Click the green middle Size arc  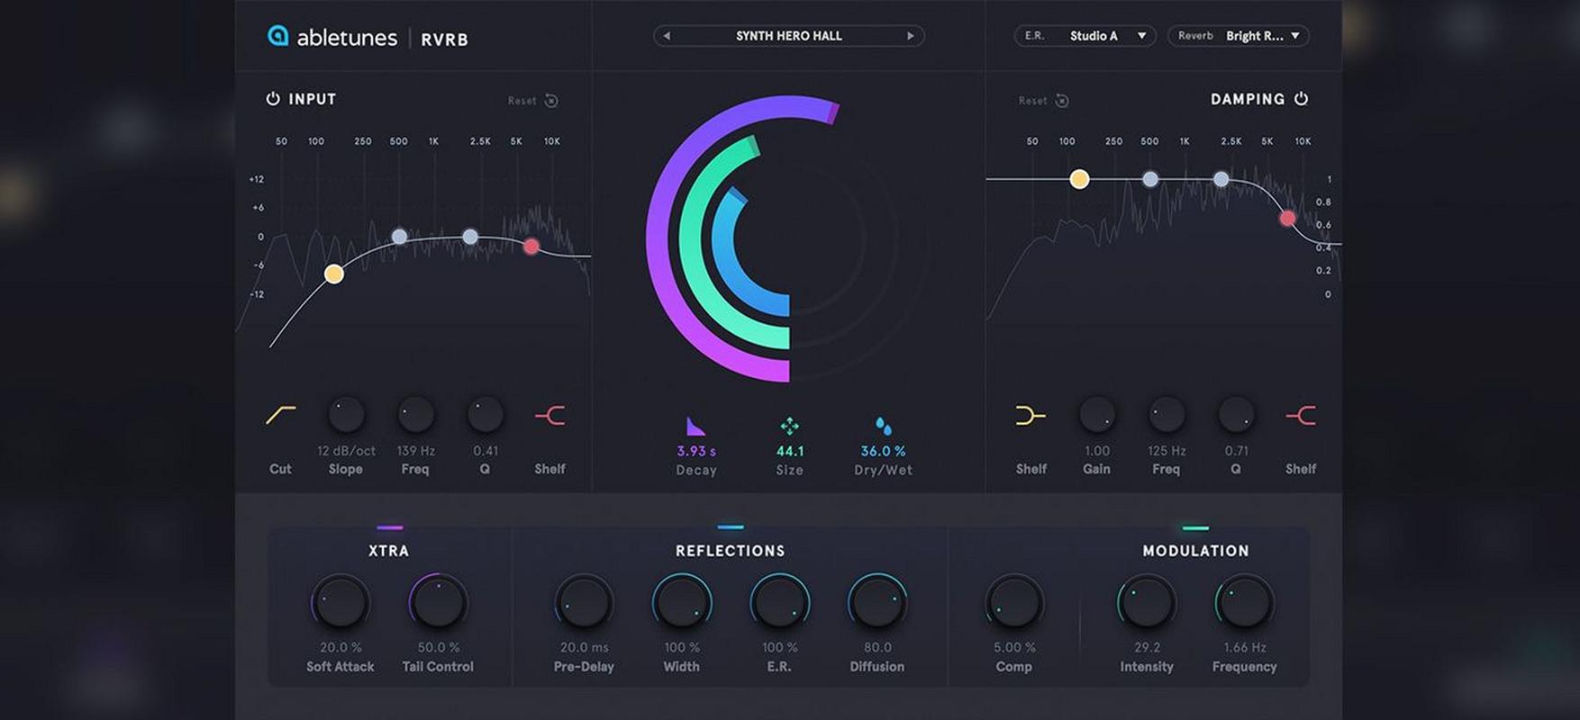[692, 238]
